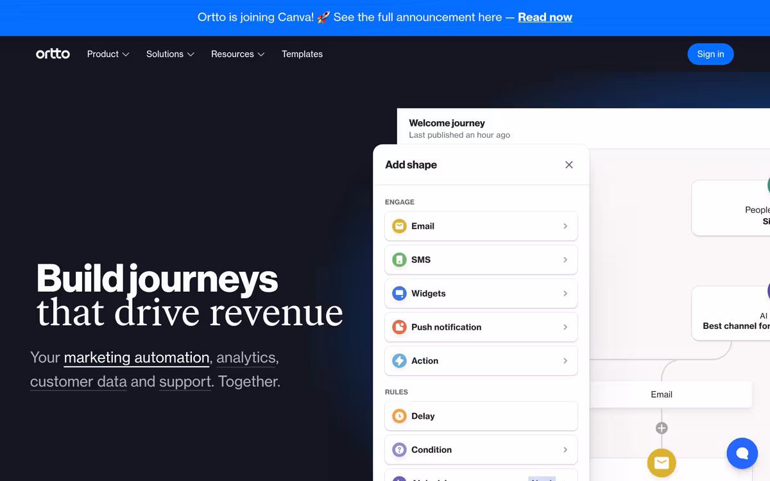
Task: Open the chat support bubble
Action: click(742, 453)
